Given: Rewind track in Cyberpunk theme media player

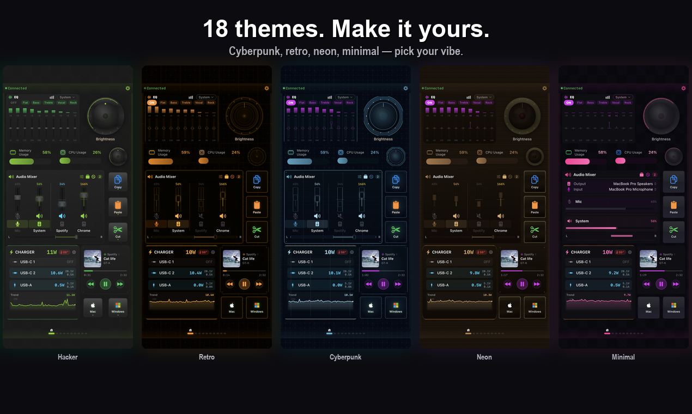Looking at the screenshot, I should coord(369,284).
